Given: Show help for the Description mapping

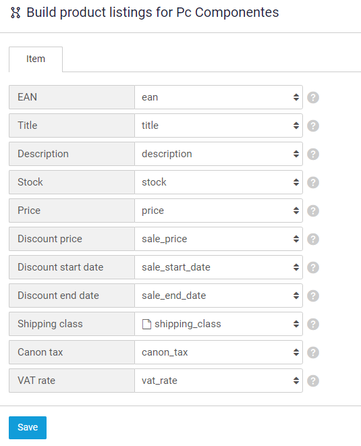Looking at the screenshot, I should click(x=313, y=154).
